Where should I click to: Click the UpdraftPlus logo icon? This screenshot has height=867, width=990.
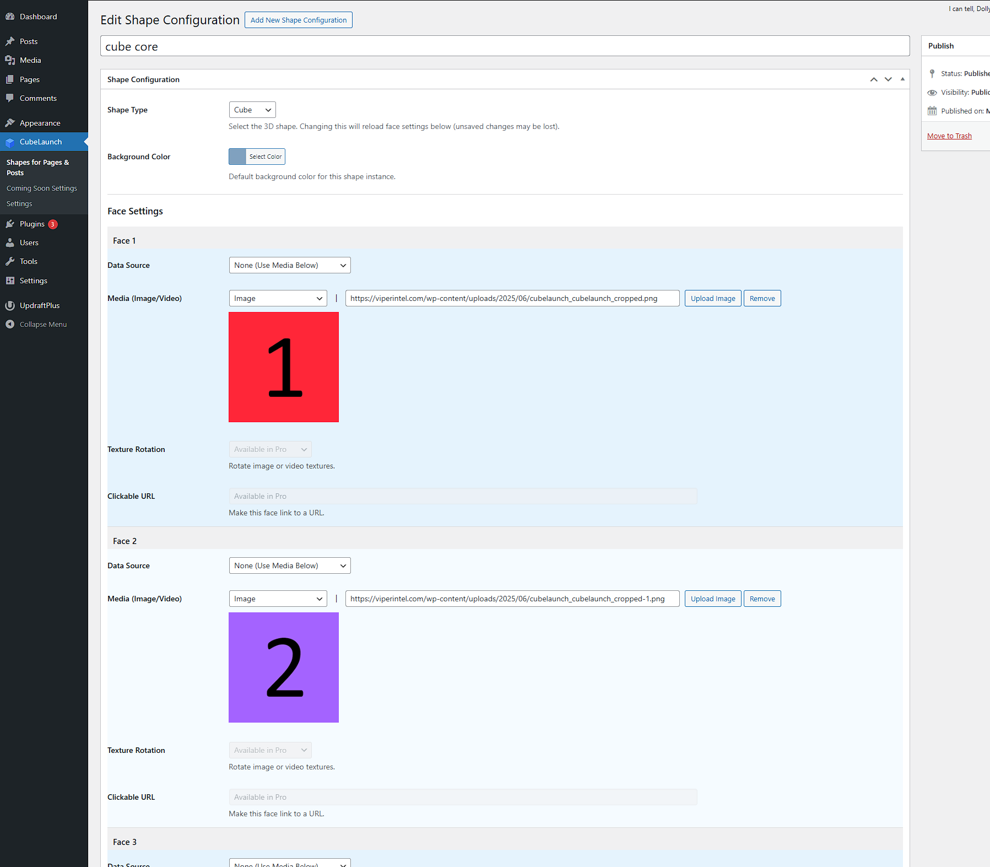click(x=10, y=305)
